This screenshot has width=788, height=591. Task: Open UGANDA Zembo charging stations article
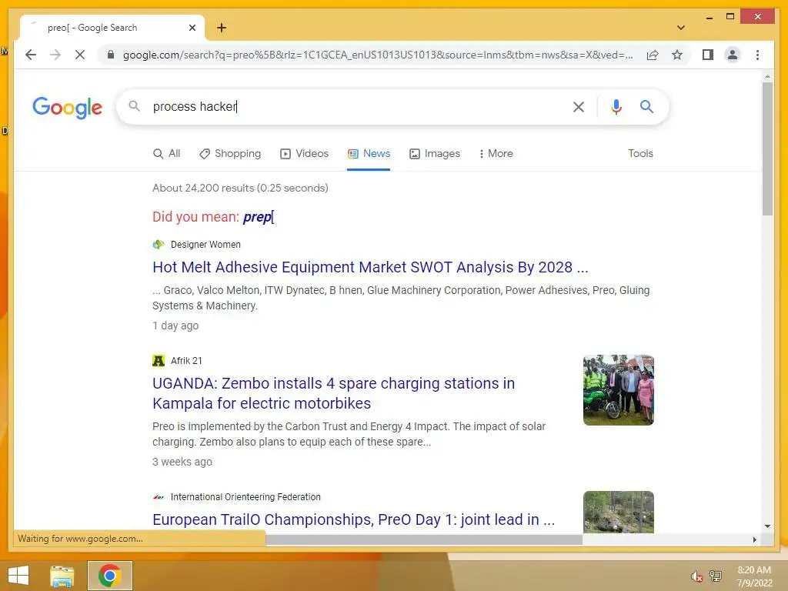tap(333, 393)
